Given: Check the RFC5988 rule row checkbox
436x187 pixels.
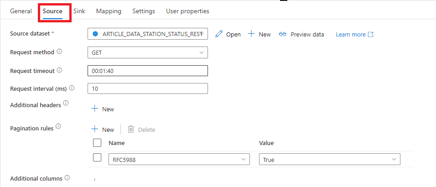Looking at the screenshot, I should point(97,157).
